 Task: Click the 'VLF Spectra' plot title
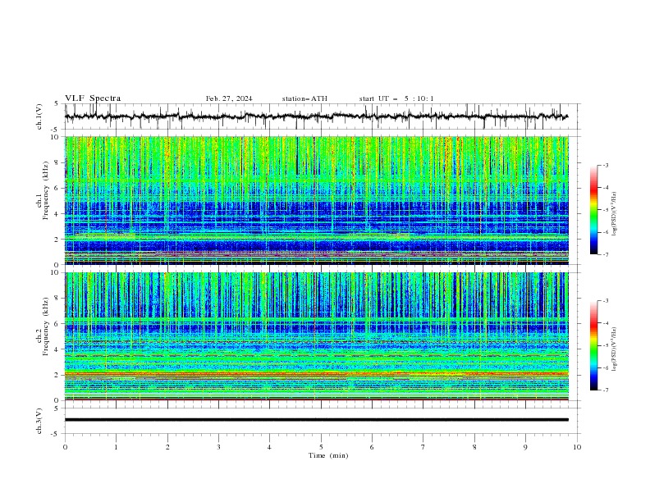pos(93,98)
